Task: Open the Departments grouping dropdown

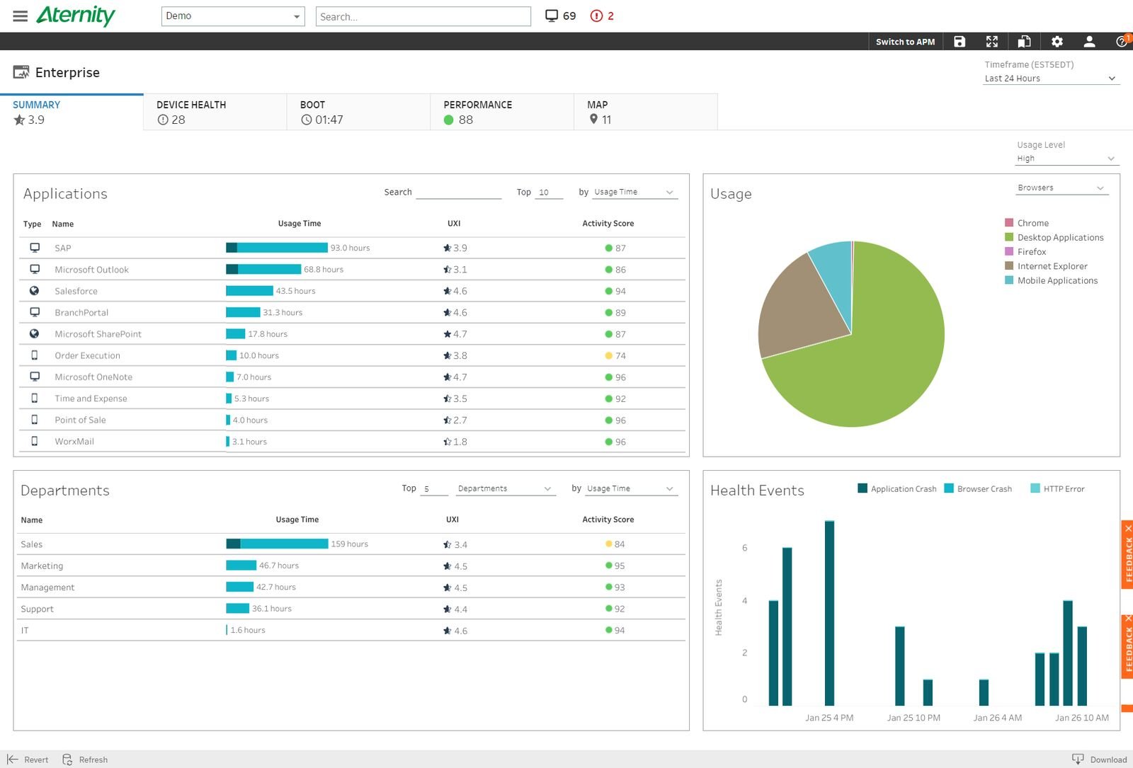Action: [505, 488]
